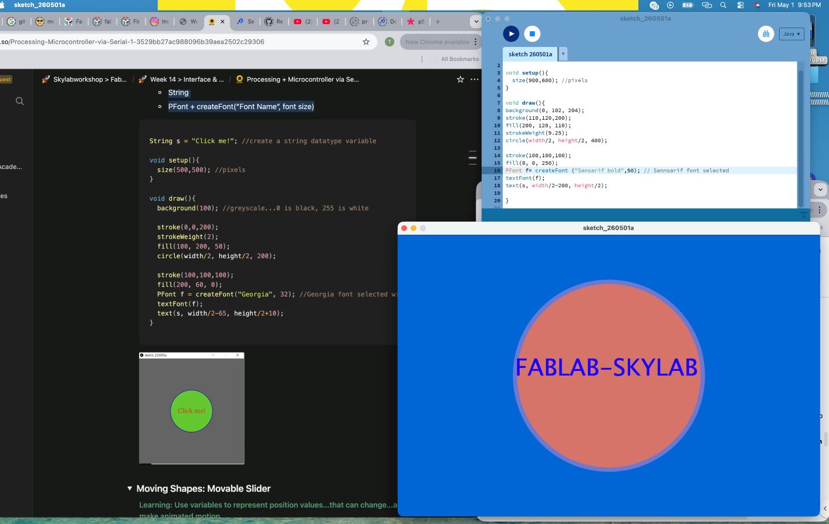Open Processing + Microcontroller breadcrumb link
Image resolution: width=829 pixels, height=524 pixels.
tap(297, 79)
